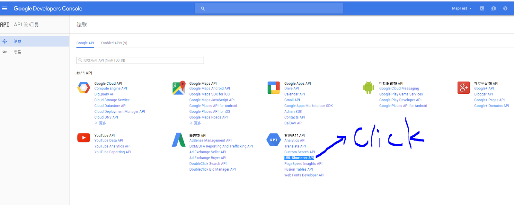Open CalDAV API link

coord(293,123)
